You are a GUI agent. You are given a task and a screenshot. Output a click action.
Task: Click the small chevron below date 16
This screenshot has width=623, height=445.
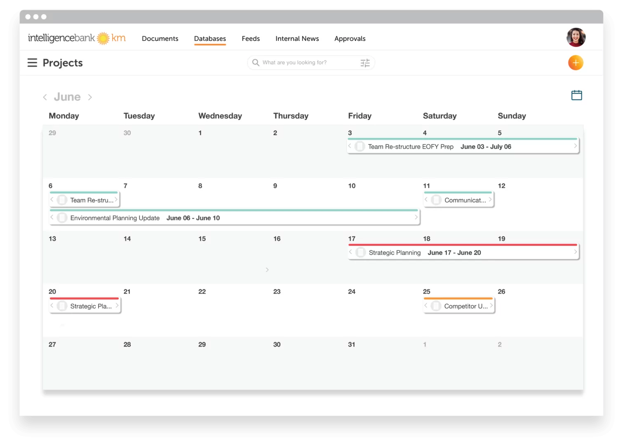click(x=267, y=269)
